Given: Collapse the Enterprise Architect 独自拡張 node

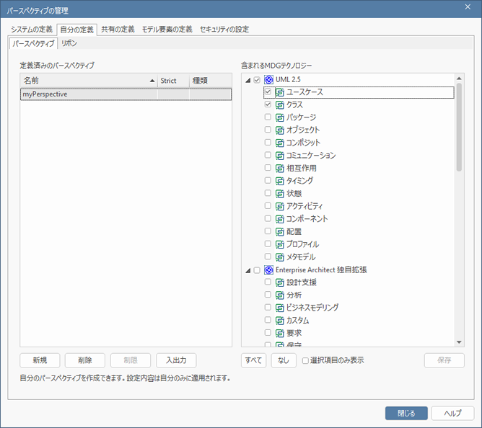Looking at the screenshot, I should click(248, 271).
